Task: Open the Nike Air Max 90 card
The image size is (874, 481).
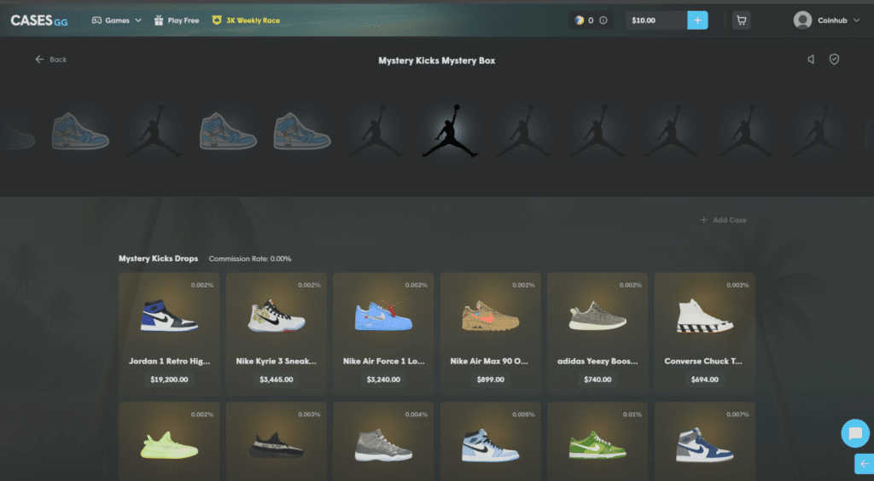Action: 490,334
